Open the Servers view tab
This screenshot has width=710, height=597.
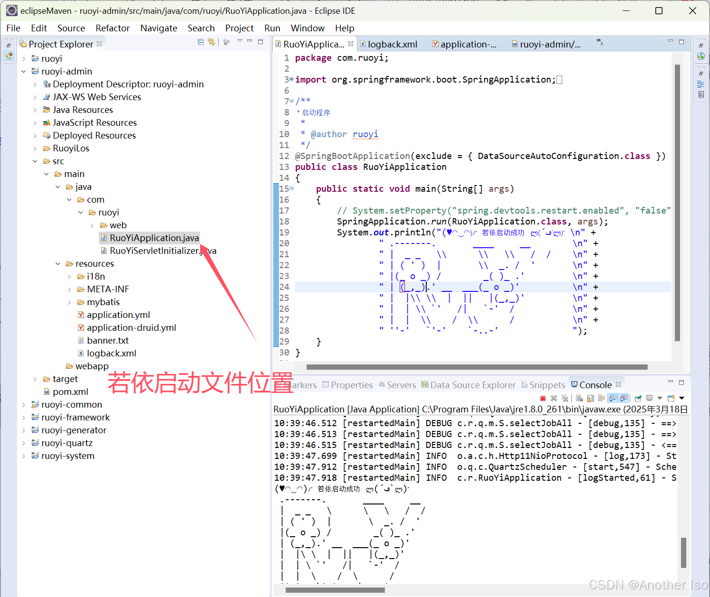[x=397, y=385]
